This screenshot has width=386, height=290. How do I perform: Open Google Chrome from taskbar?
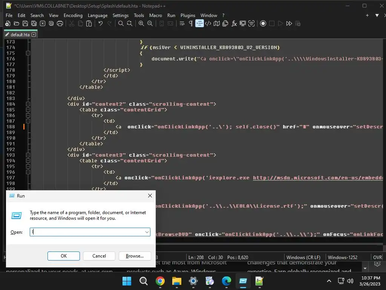(x=160, y=281)
